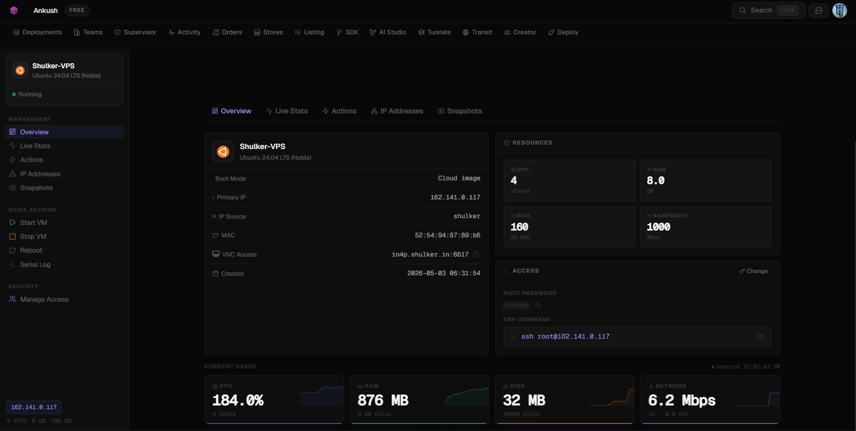This screenshot has height=431, width=856.
Task: Click Start VM quick action
Action: pos(64,223)
